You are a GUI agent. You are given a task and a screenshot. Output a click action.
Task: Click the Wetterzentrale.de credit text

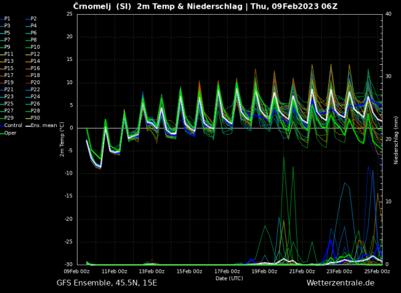[x=340, y=283]
